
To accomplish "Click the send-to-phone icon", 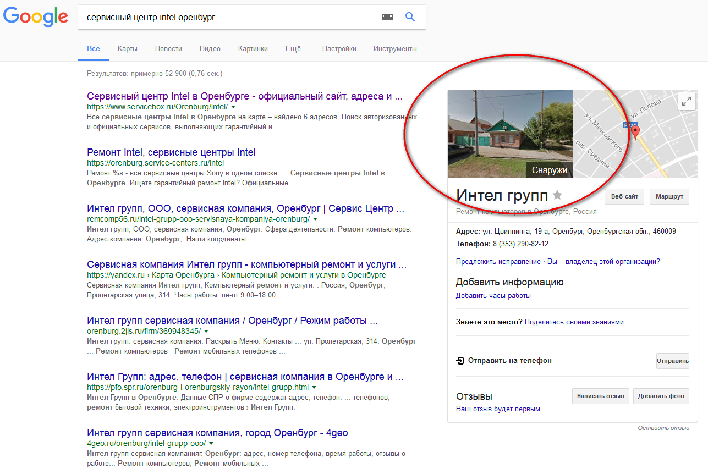I will point(460,361).
